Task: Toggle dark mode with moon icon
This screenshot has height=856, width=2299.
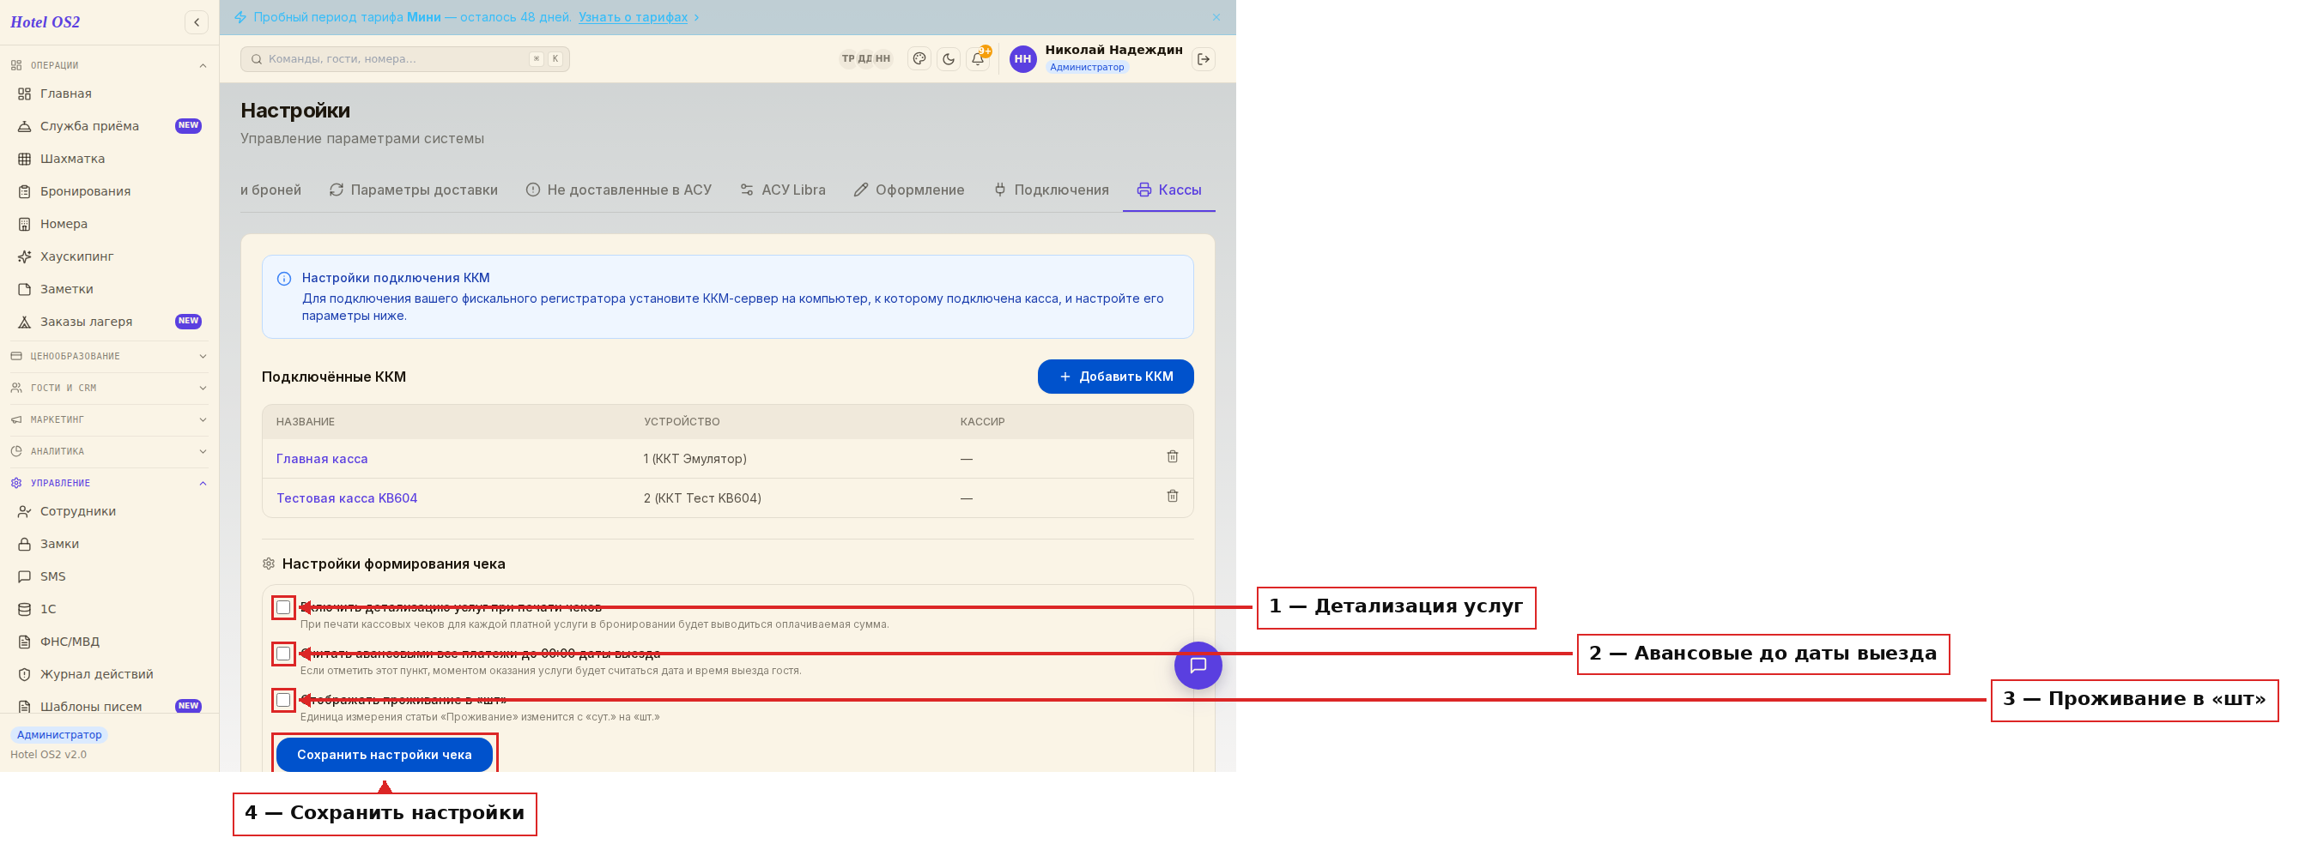Action: (x=949, y=59)
